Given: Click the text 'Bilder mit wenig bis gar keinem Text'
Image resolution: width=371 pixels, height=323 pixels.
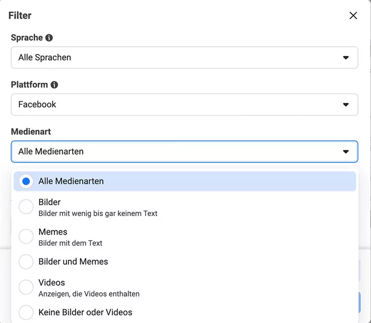Looking at the screenshot, I should 98,213.
